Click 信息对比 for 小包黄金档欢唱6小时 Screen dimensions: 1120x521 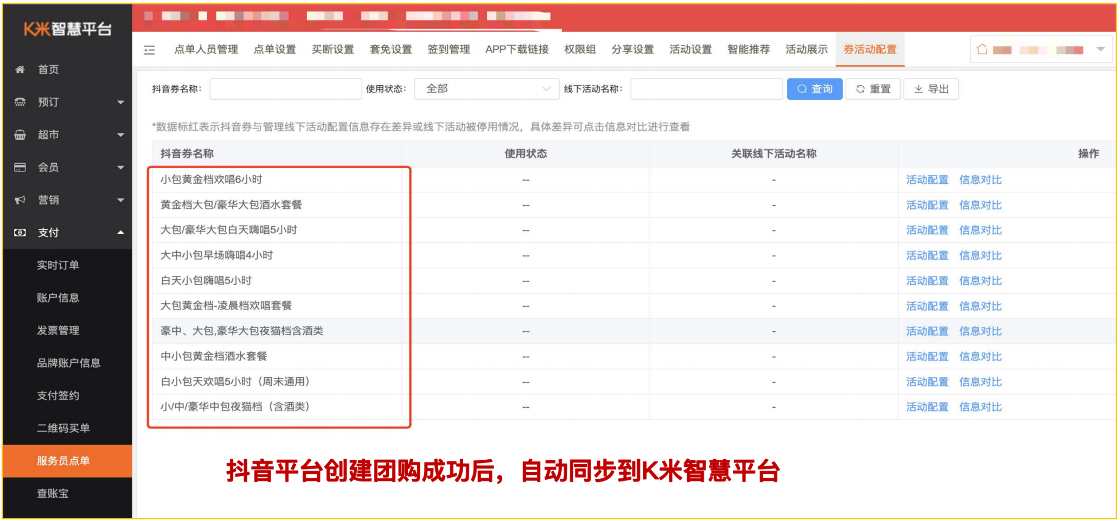click(981, 180)
